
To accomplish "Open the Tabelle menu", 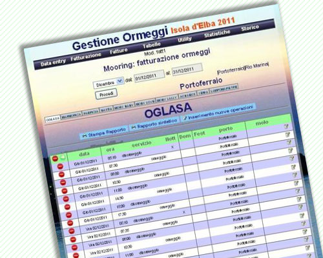I will pos(152,45).
